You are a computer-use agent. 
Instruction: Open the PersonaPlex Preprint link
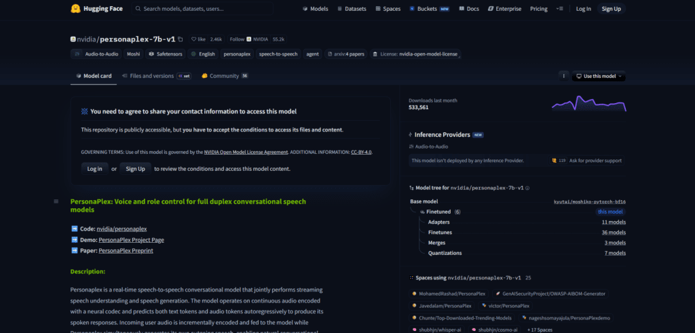(x=126, y=251)
